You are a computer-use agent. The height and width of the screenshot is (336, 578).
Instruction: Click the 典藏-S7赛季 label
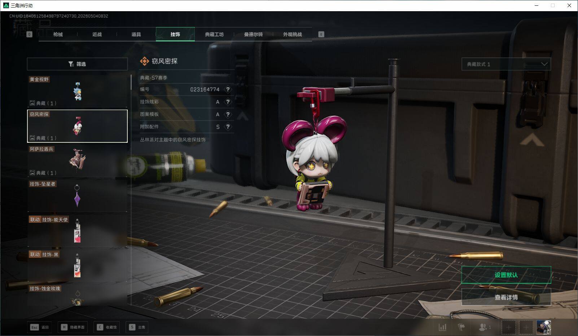(154, 78)
